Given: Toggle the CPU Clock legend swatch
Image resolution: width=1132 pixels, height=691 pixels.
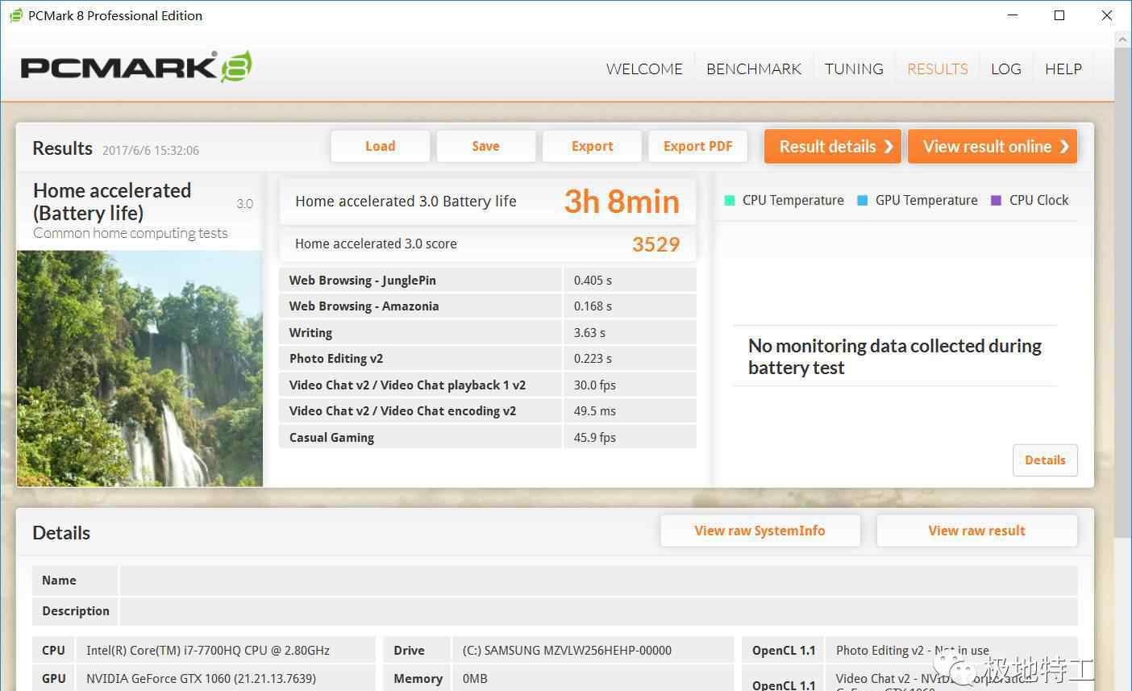Looking at the screenshot, I should [996, 201].
